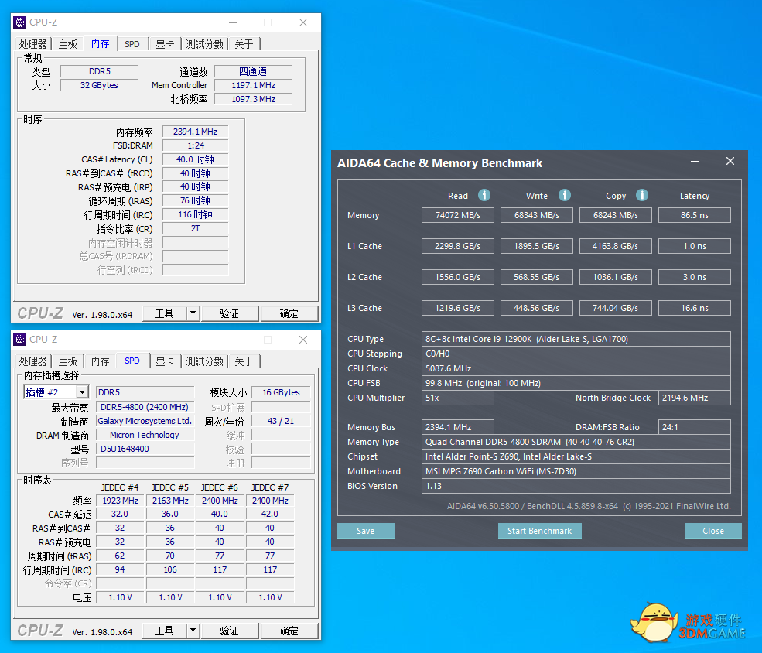Click the Micron Technology DRAM manufacturer field
The image size is (762, 653).
(x=145, y=436)
